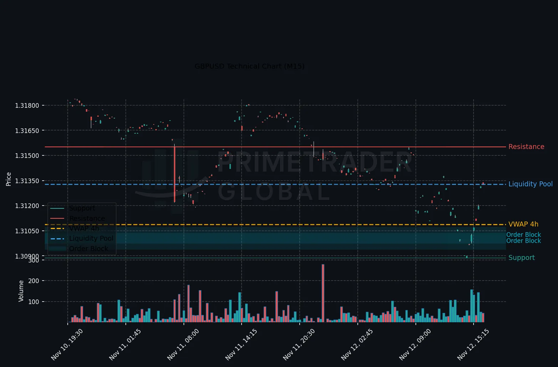Click the Nov 11, 08:00 time label
Image resolution: width=558 pixels, height=367 pixels.
[183, 345]
